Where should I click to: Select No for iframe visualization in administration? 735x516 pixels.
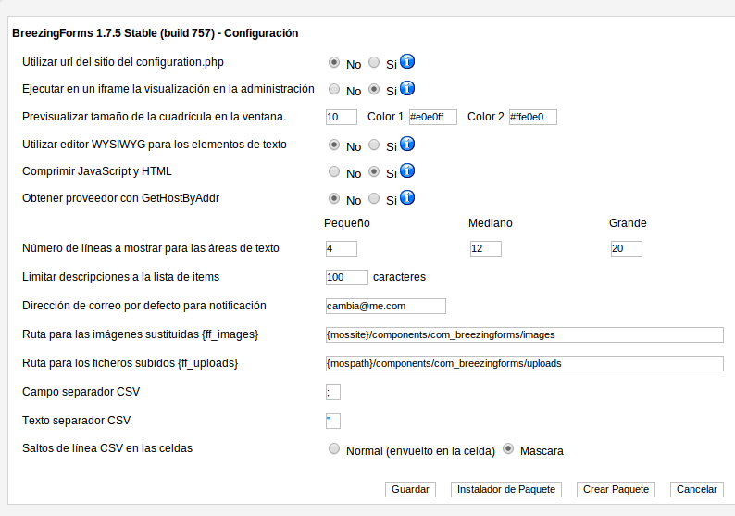pos(334,89)
